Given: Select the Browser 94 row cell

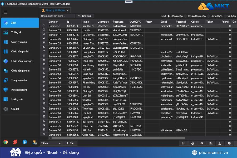Looking at the screenshot, I should tap(57, 135).
